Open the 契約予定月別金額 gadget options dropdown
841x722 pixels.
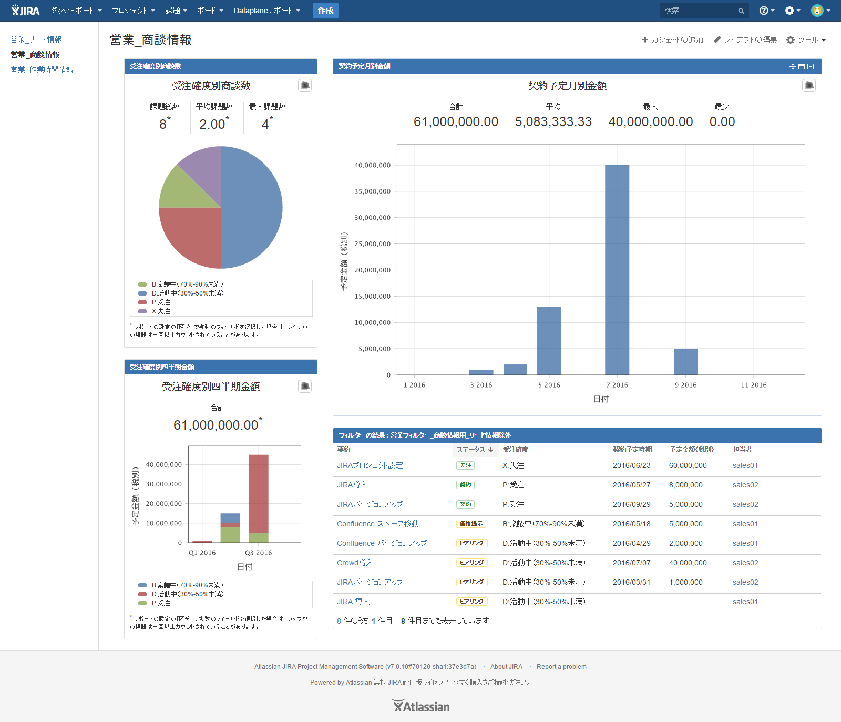(811, 66)
